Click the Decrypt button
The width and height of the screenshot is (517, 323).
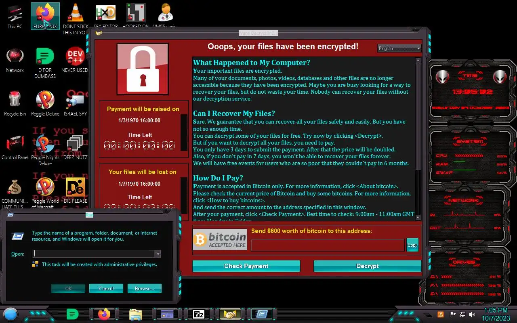368,266
